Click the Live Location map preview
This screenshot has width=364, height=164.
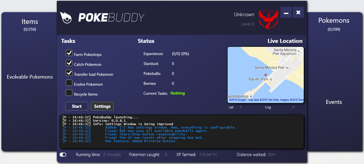coord(266,75)
